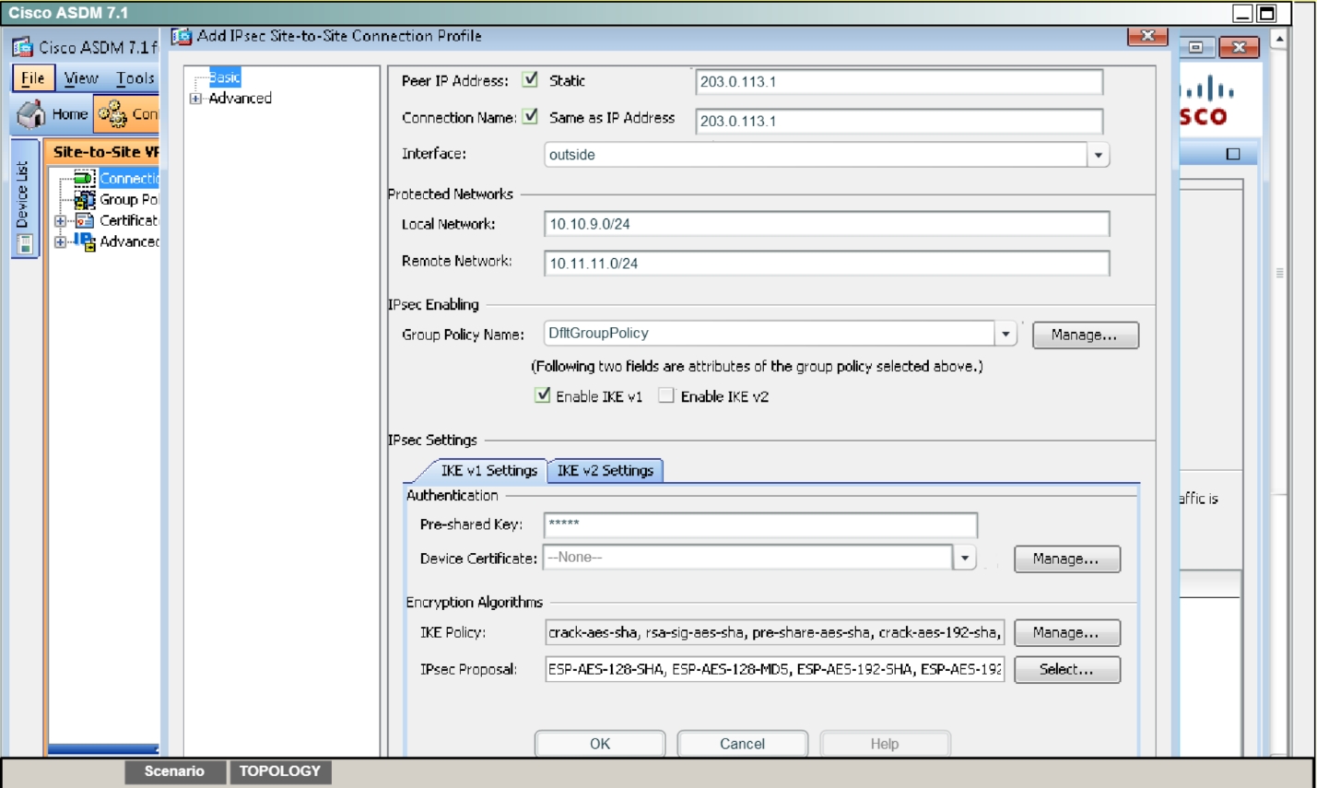Click OK to save connection profile
The height and width of the screenshot is (788, 1317).
[x=600, y=744]
